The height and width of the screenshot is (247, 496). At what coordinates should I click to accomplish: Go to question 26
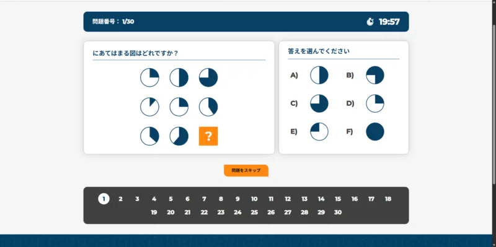point(271,212)
